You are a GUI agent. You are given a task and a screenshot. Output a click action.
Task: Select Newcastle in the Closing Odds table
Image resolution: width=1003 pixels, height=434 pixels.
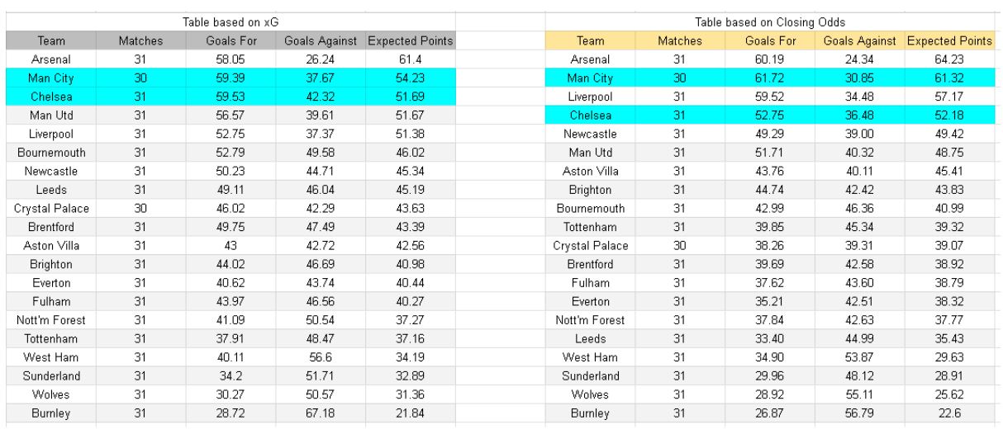coord(590,134)
